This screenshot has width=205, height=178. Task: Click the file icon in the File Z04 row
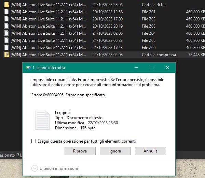(6, 33)
